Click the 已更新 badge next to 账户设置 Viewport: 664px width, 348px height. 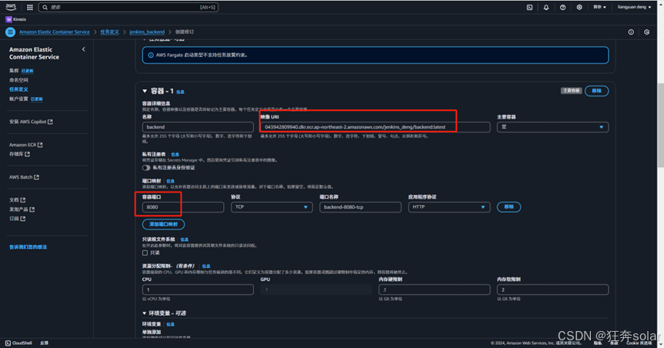point(37,99)
